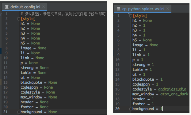Close the default_config.ini tab
191x115 pixels.
pos(44,7)
